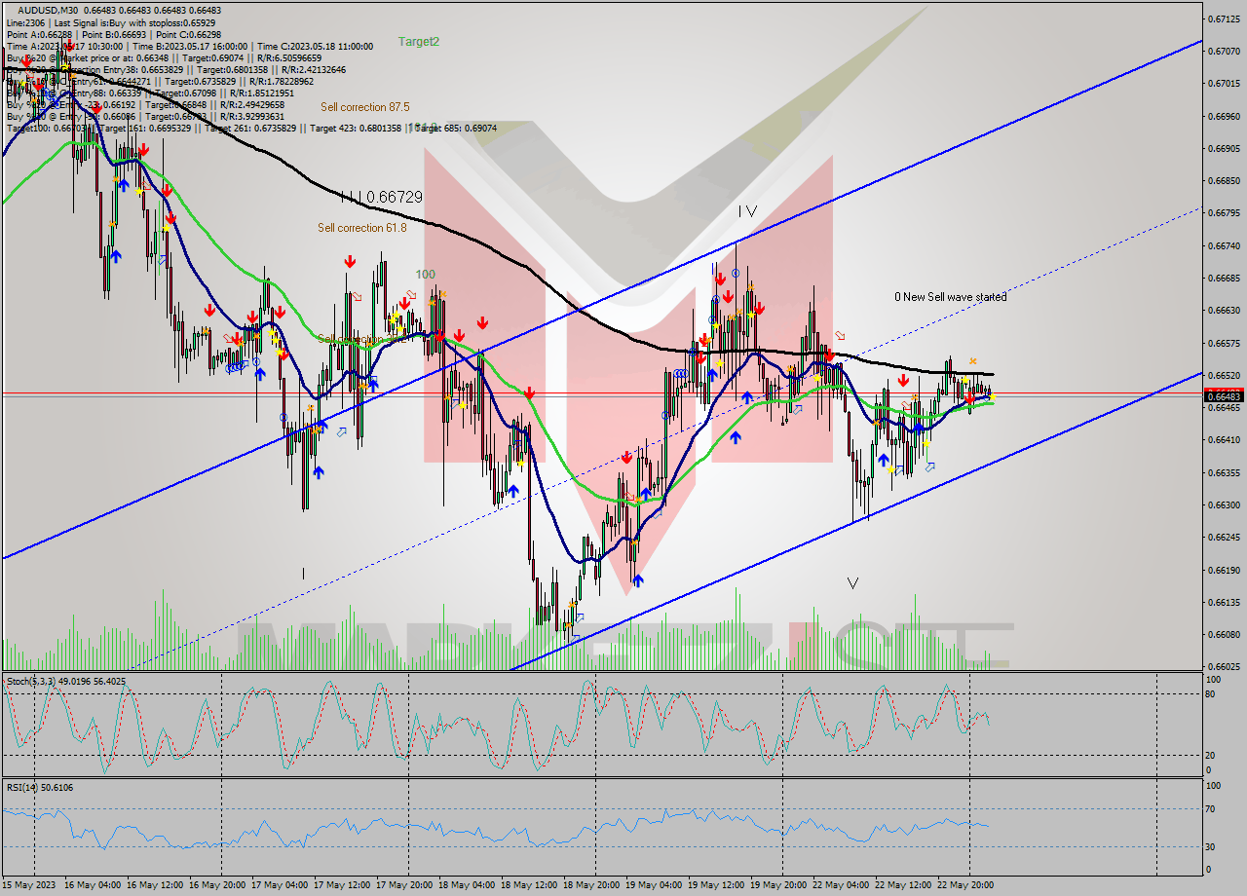Select the 'I V' wave label

pyautogui.click(x=747, y=210)
